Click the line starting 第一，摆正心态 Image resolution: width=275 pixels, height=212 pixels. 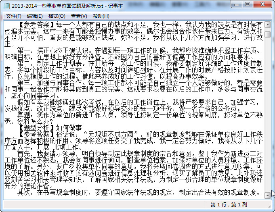140,51
